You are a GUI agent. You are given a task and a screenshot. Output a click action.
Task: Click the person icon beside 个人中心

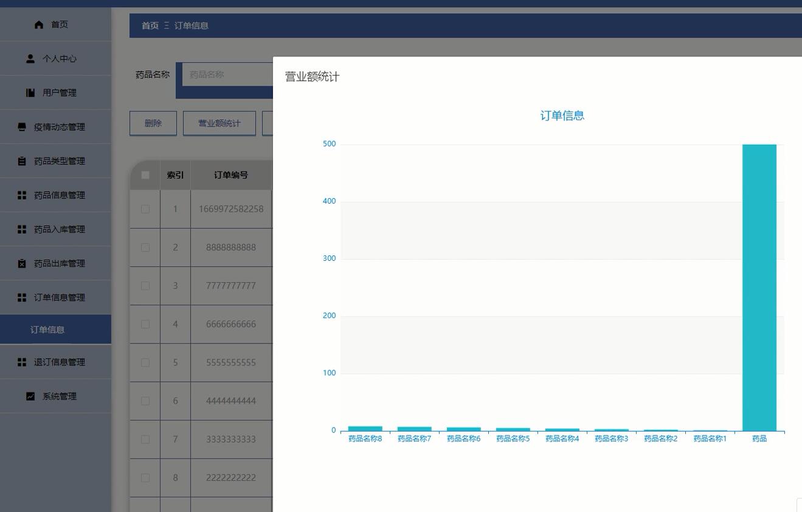tap(30, 58)
